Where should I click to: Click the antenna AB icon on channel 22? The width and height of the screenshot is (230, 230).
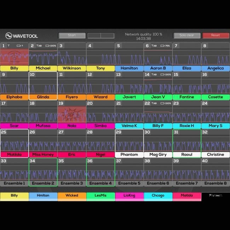click(154, 103)
